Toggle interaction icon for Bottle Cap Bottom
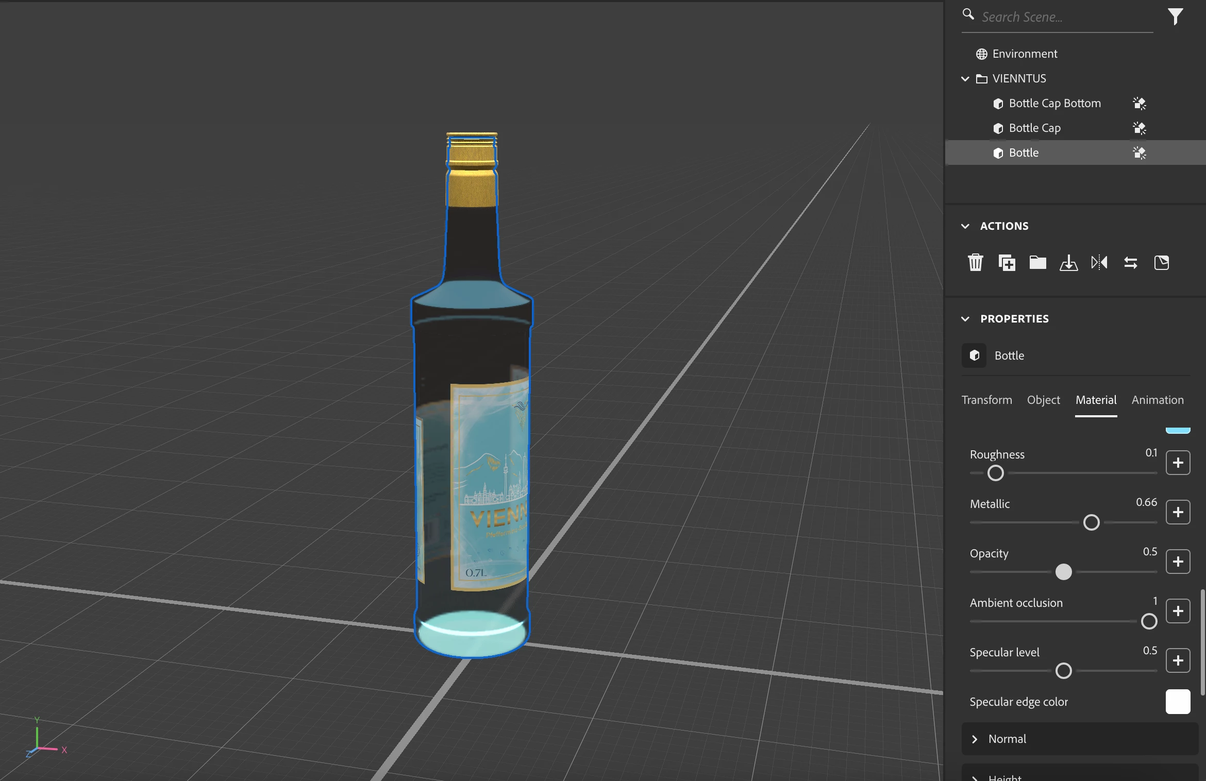This screenshot has height=781, width=1206. pyautogui.click(x=1139, y=104)
